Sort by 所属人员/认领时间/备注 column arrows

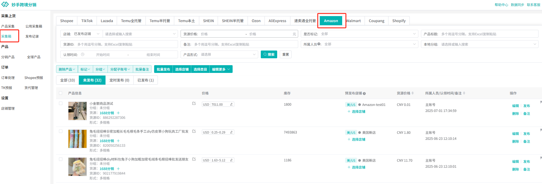pos(464,93)
